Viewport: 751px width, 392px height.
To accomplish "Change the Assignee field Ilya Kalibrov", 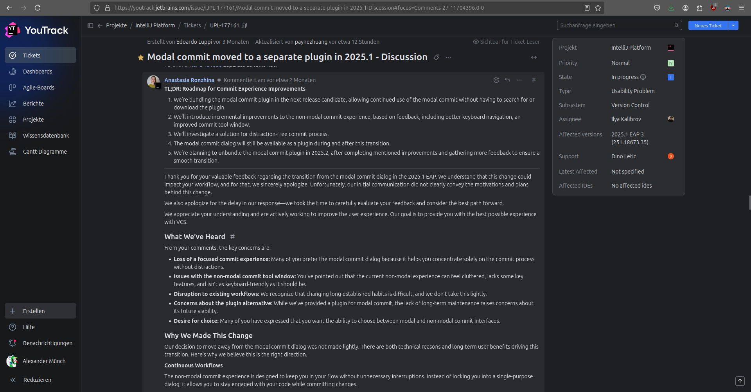I will pos(626,119).
